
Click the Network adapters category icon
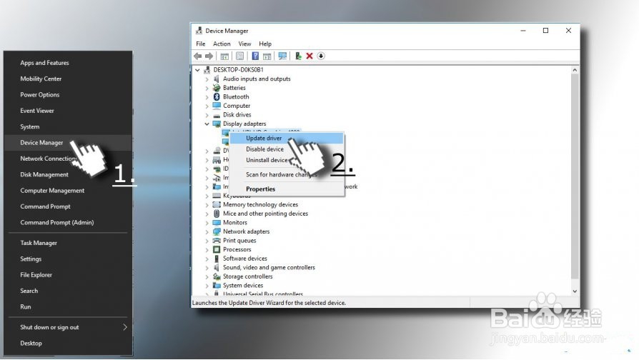(217, 231)
